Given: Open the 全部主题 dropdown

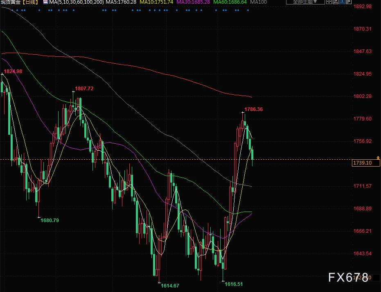Looking at the screenshot, I should [305, 2].
